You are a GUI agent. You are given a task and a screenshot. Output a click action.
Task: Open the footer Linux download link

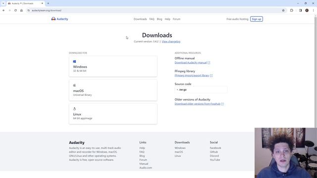pos(178,156)
